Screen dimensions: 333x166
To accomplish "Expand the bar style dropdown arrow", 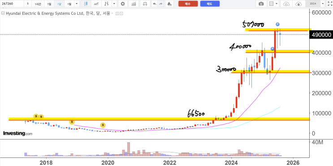I will coord(114,4).
